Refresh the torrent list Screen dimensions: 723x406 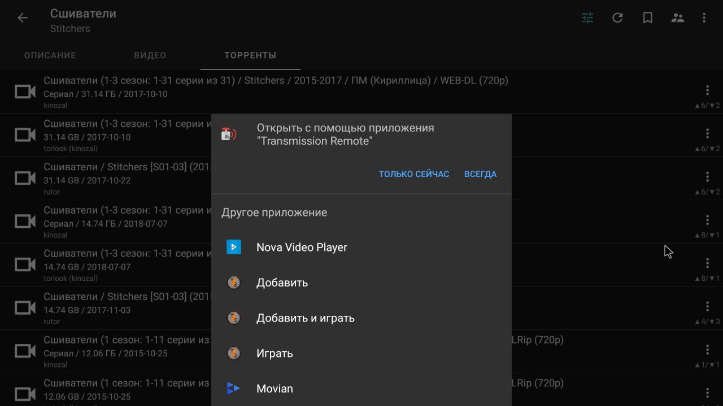pos(617,18)
